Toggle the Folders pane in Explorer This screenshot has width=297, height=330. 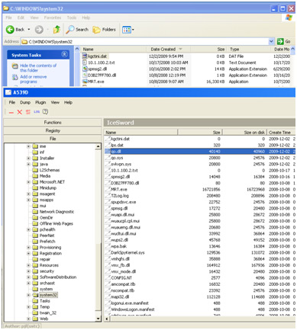coord(104,30)
